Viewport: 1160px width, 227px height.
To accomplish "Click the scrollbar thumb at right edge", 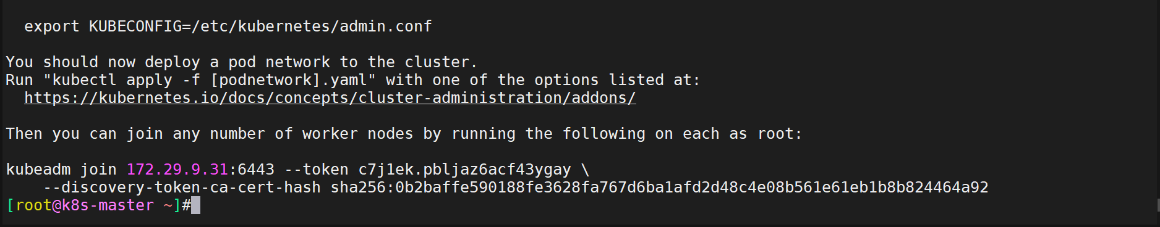I will 1158,205.
